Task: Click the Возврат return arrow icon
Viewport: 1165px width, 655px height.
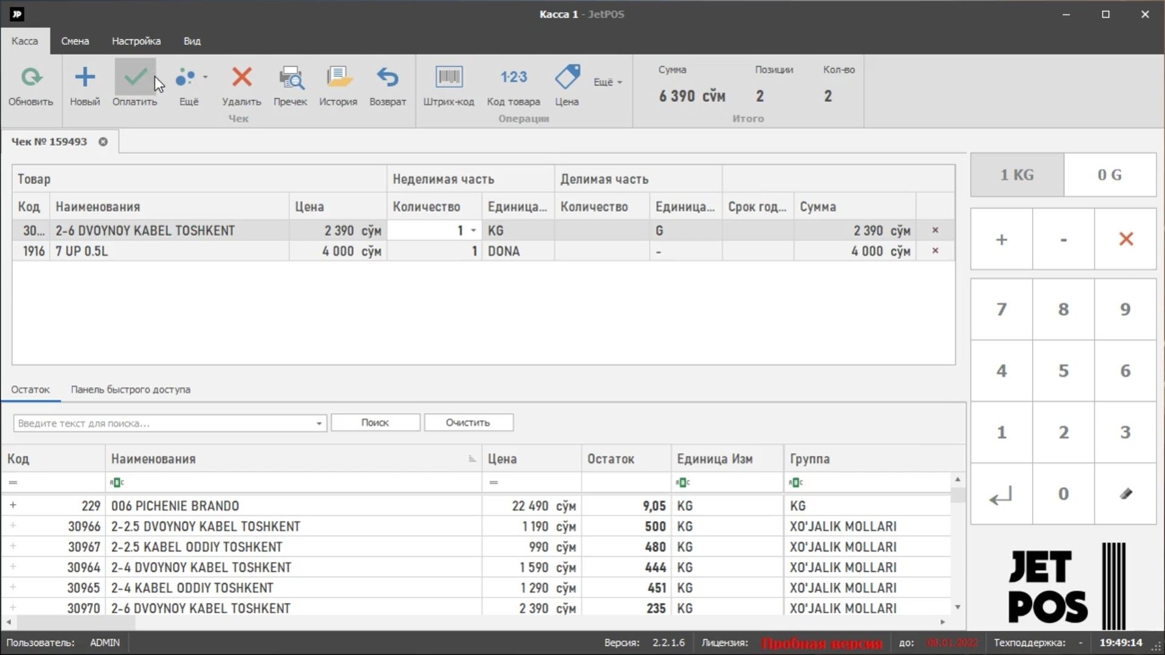Action: [x=388, y=78]
